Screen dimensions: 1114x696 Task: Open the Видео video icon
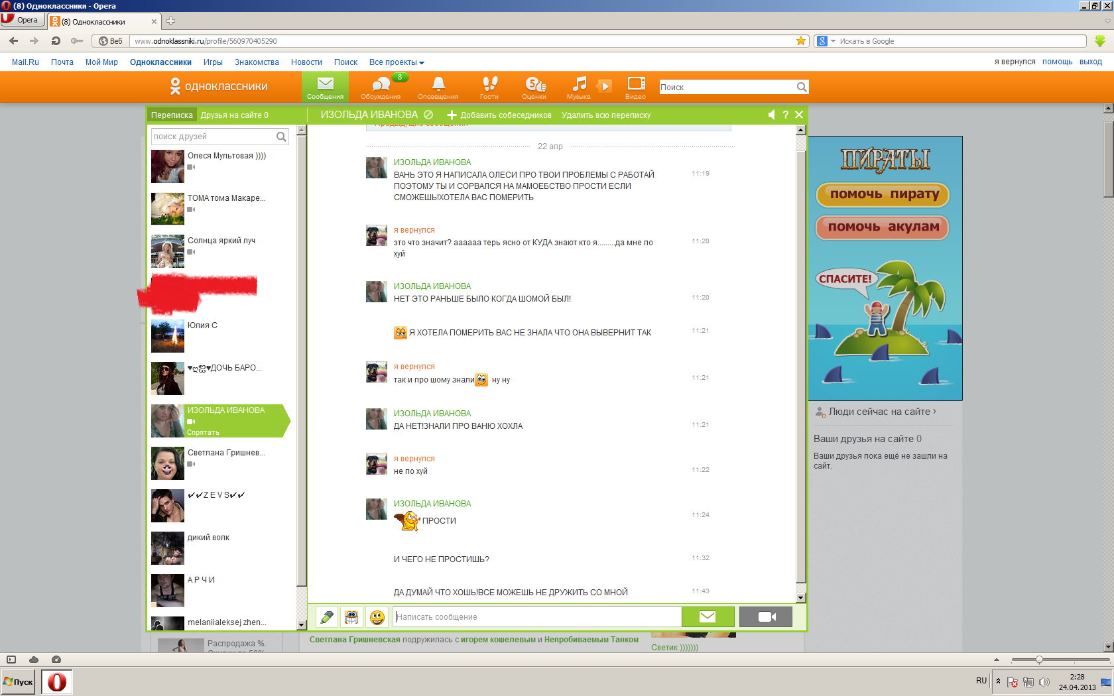[636, 87]
